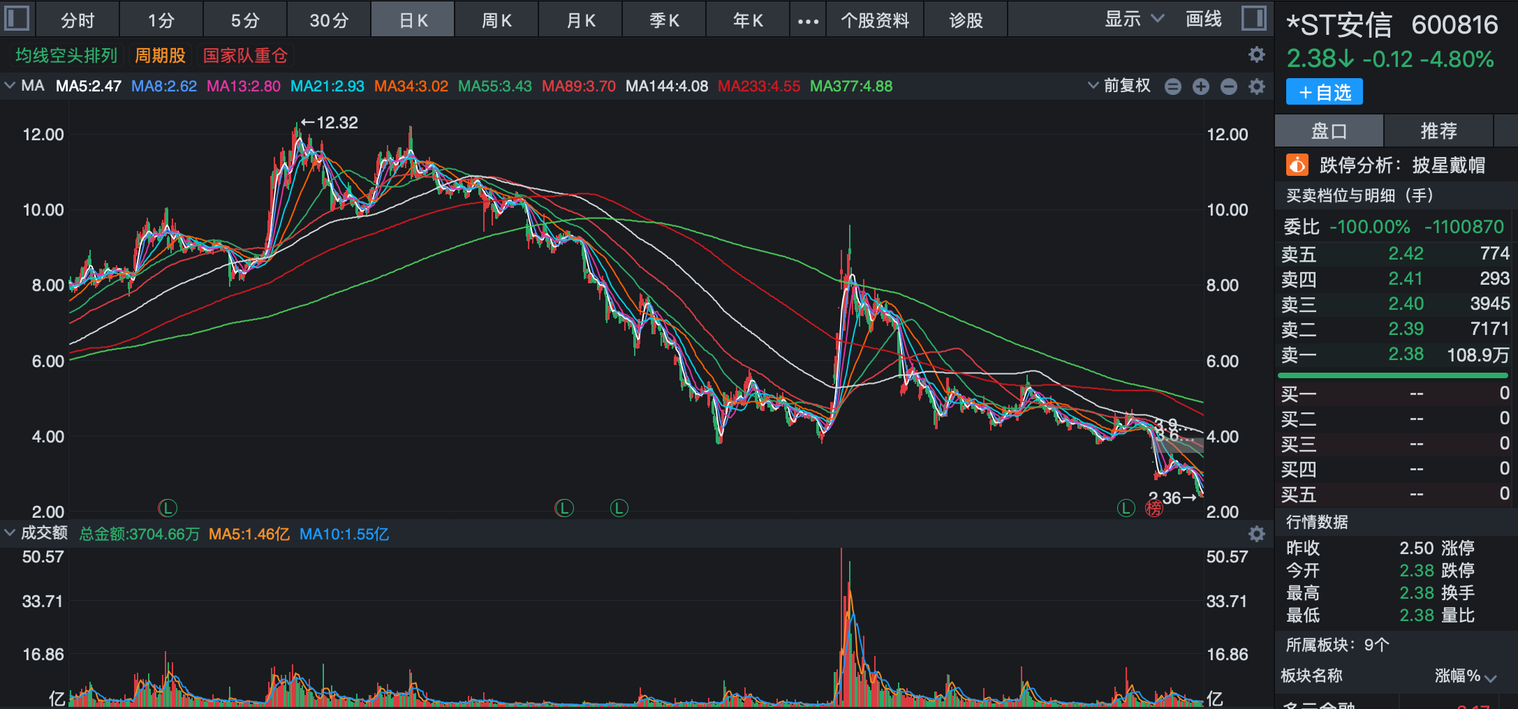Open MA indicator settings gear
The width and height of the screenshot is (1518, 709).
coord(1257,87)
